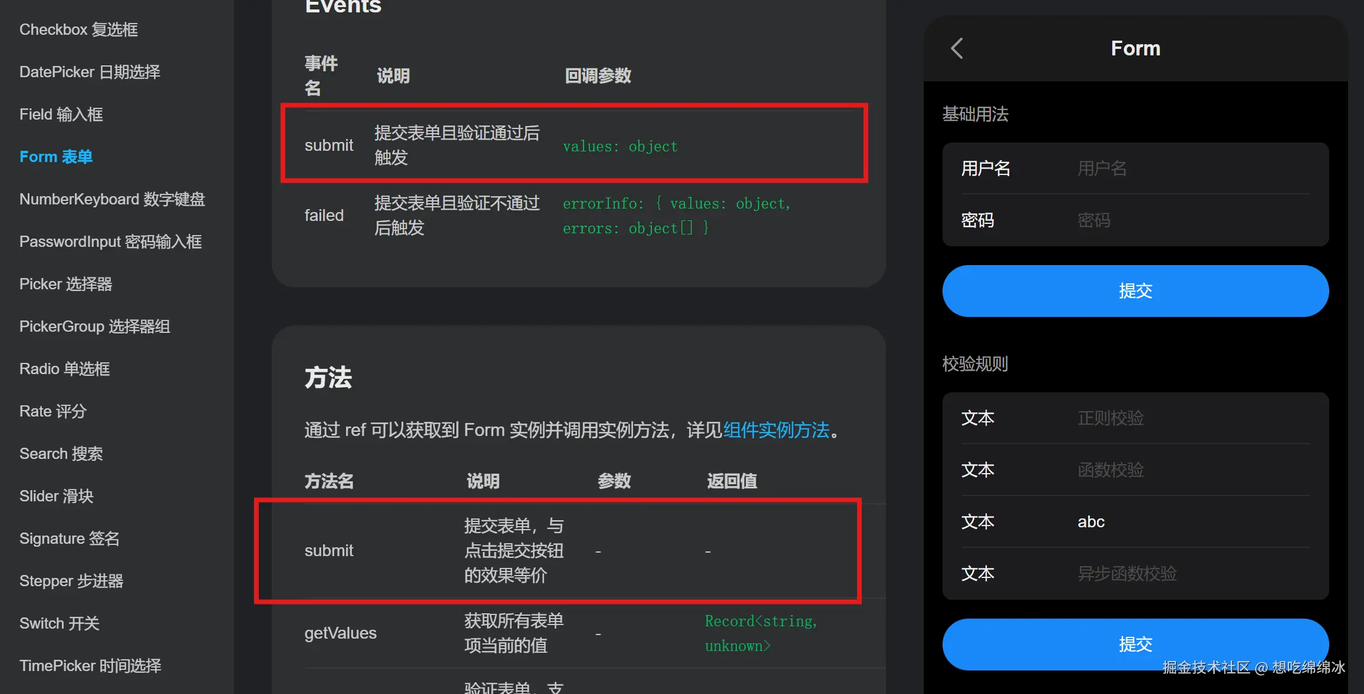Click the bottom 提交 button under 校验规则
Image resolution: width=1364 pixels, height=694 pixels.
point(1135,644)
